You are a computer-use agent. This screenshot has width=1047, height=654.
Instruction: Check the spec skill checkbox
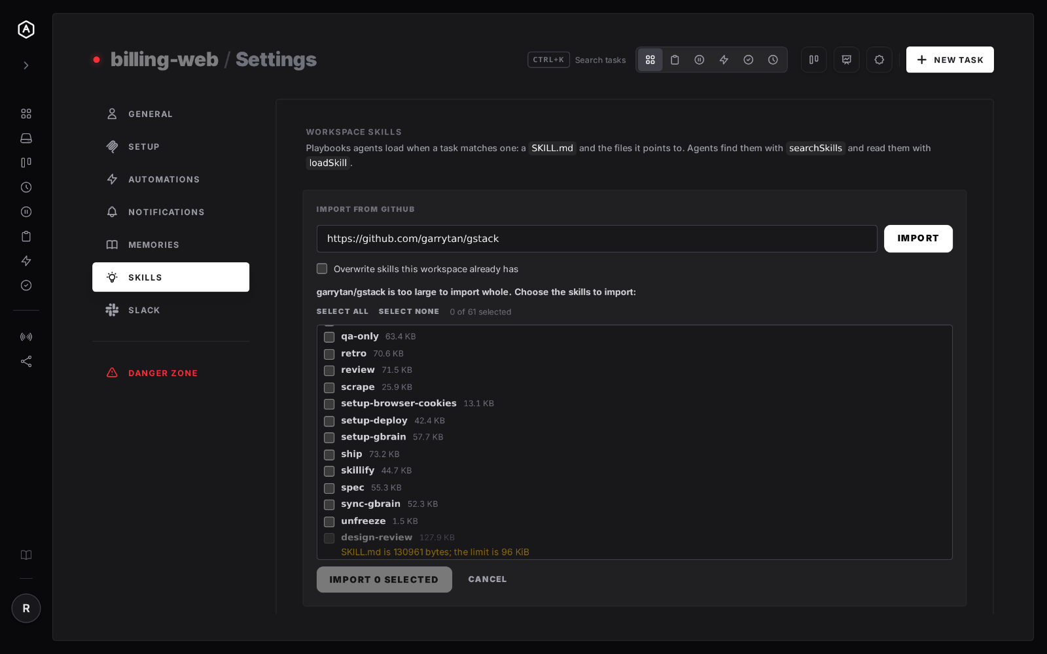tap(329, 488)
